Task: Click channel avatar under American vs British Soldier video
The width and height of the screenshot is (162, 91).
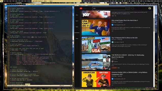Action: (112, 79)
